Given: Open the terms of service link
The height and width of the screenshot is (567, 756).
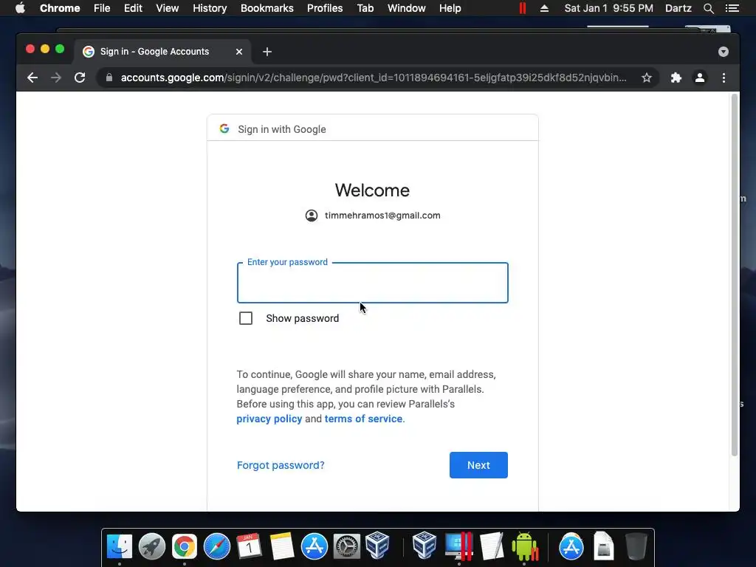Looking at the screenshot, I should pos(363,419).
